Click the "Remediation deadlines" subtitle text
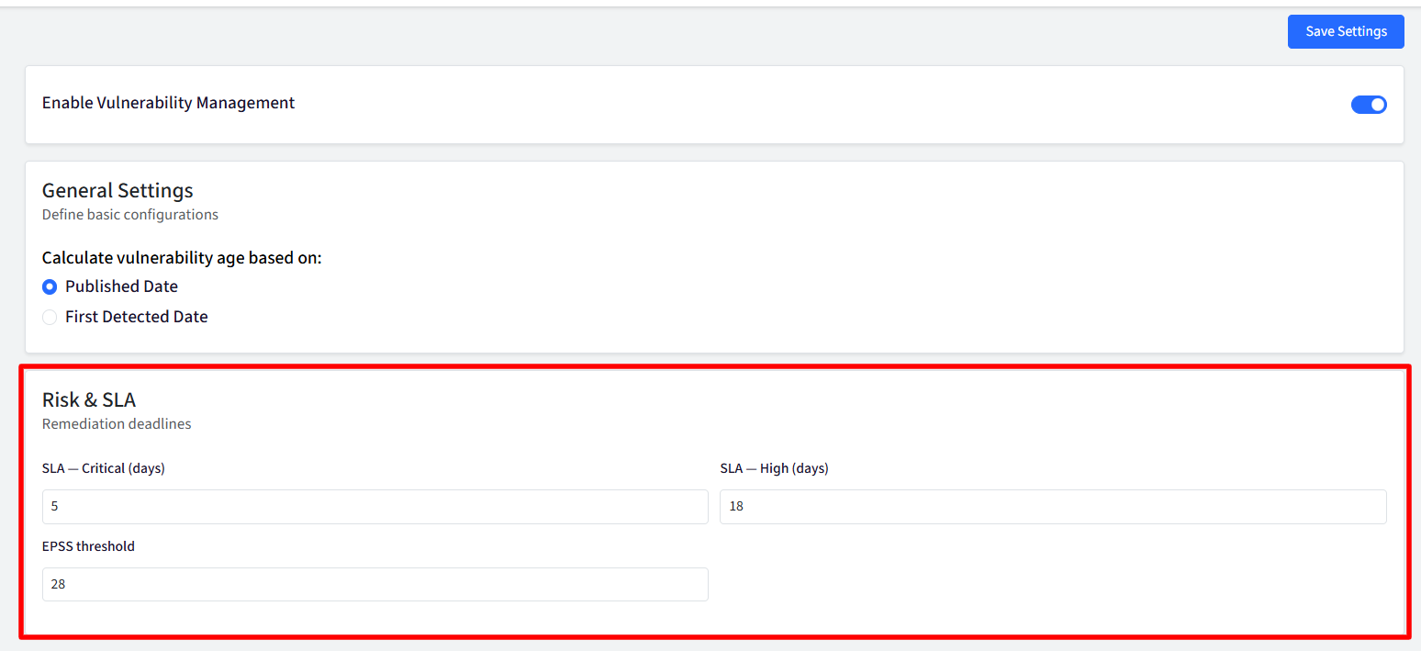 point(117,424)
